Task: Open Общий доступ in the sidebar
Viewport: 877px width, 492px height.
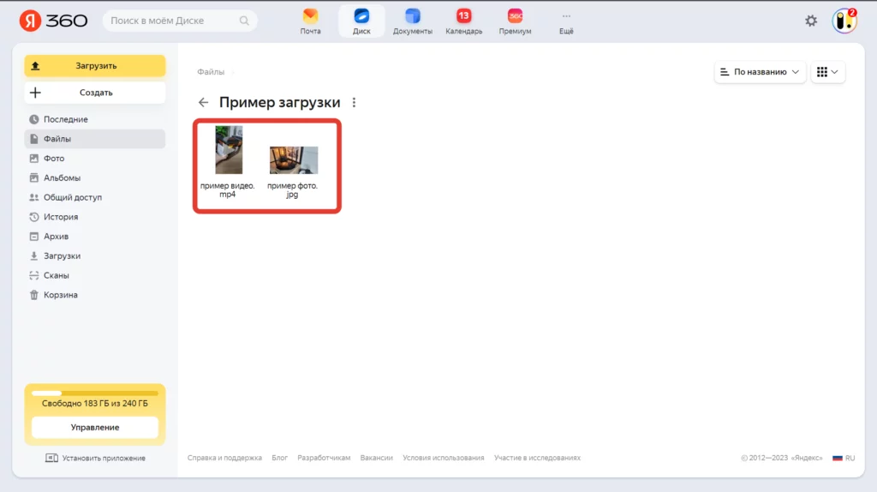Action: coord(73,197)
